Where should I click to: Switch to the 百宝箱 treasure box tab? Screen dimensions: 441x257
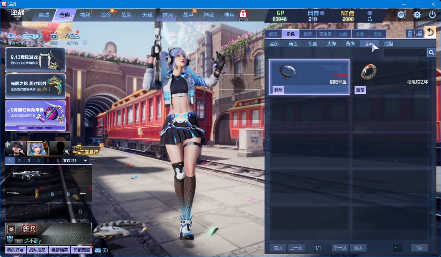click(325, 34)
